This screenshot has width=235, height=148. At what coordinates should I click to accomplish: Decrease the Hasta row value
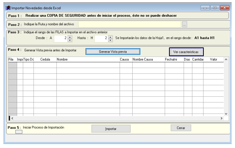coord(110,40)
